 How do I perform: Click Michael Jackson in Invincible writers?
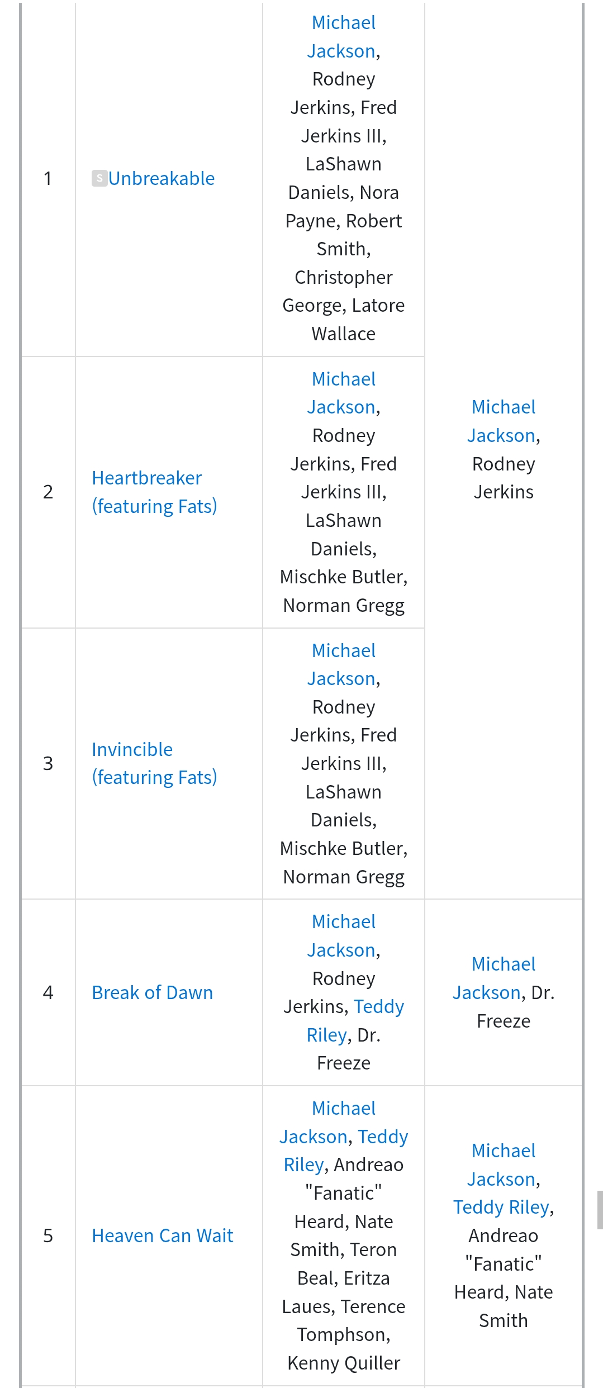tap(343, 664)
